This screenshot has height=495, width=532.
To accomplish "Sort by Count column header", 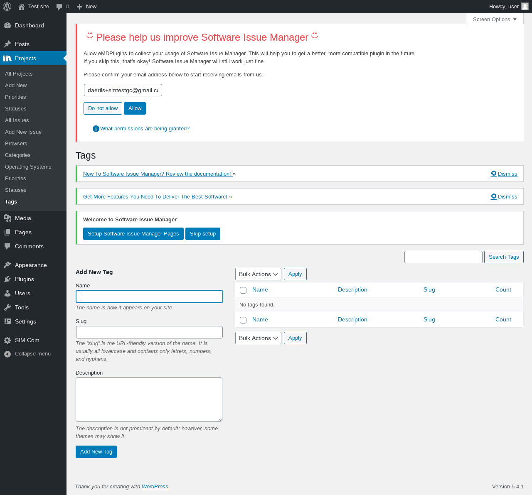I will (503, 290).
